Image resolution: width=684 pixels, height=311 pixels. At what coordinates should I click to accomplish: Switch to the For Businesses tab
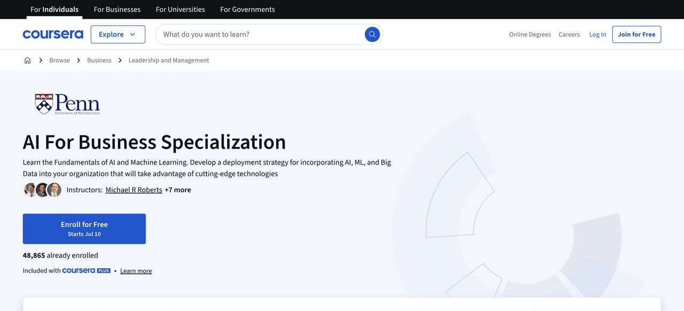tap(117, 9)
